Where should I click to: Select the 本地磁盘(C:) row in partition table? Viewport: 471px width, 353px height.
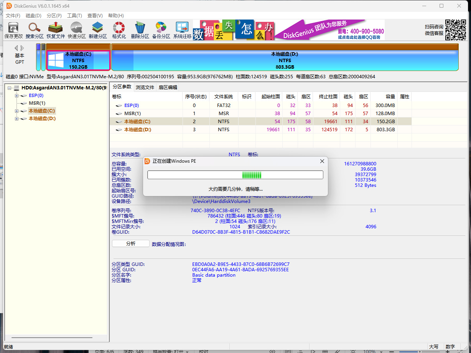pyautogui.click(x=261, y=122)
